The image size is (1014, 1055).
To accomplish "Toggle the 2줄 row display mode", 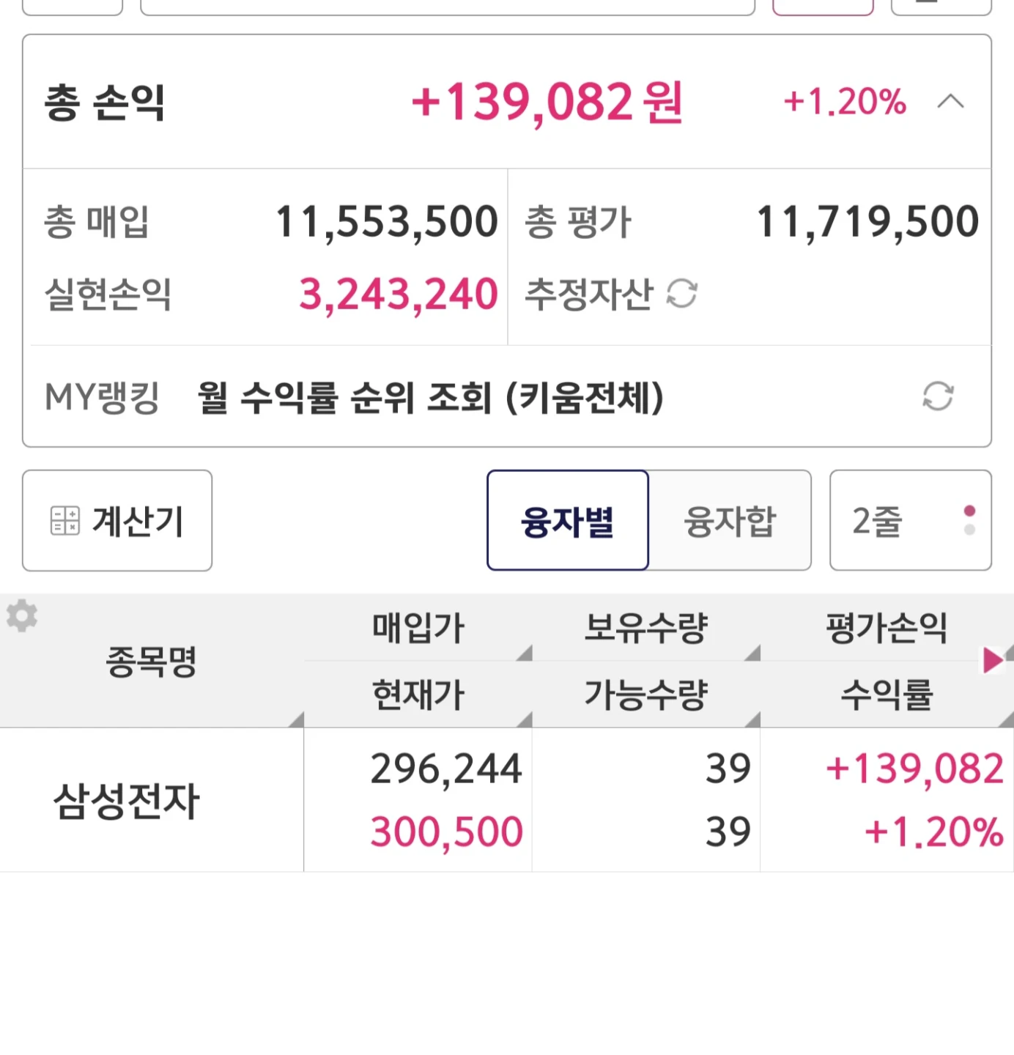I will coord(911,521).
